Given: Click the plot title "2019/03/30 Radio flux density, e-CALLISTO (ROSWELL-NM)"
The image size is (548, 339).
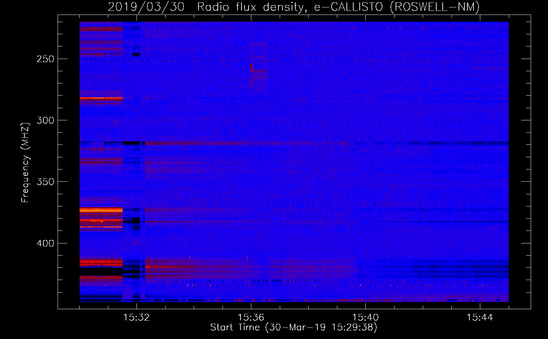Looking at the screenshot, I should click(x=294, y=7).
